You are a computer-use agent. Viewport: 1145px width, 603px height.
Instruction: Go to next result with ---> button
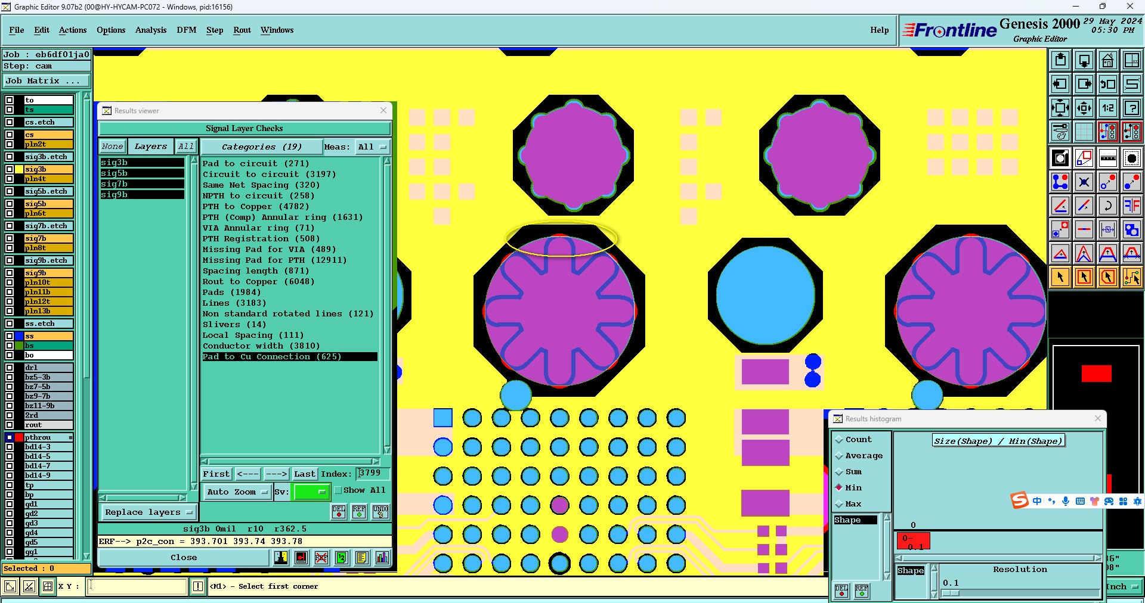[x=276, y=474]
